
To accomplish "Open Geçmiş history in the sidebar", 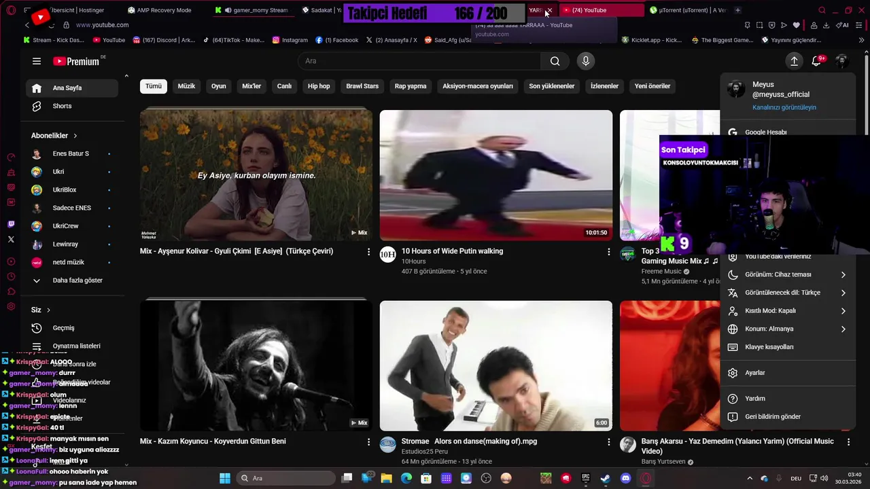I will click(72, 328).
